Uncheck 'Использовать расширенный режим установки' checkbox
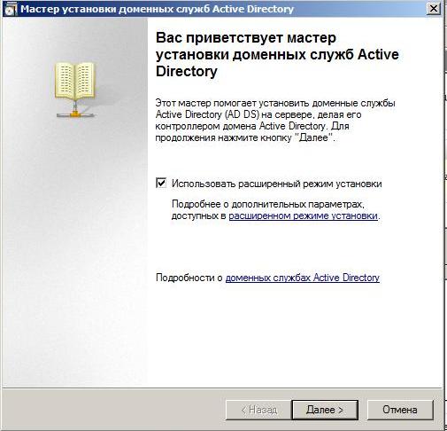The image size is (447, 431). tap(161, 184)
